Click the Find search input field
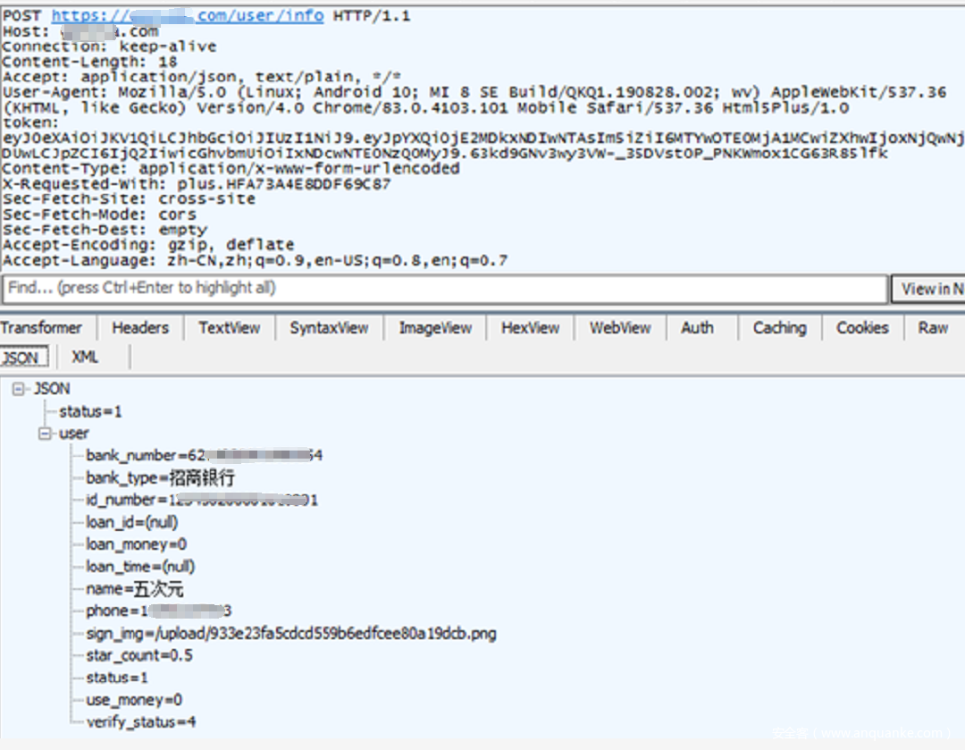 tap(444, 289)
